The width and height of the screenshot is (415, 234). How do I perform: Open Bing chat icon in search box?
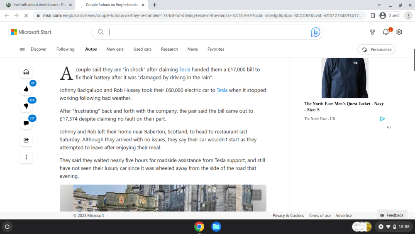coord(315,32)
